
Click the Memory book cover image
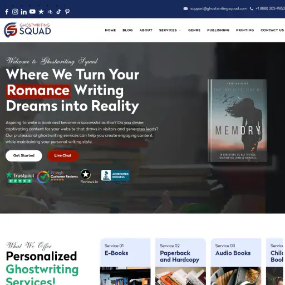click(238, 121)
